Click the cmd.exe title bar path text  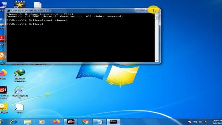[31, 11]
